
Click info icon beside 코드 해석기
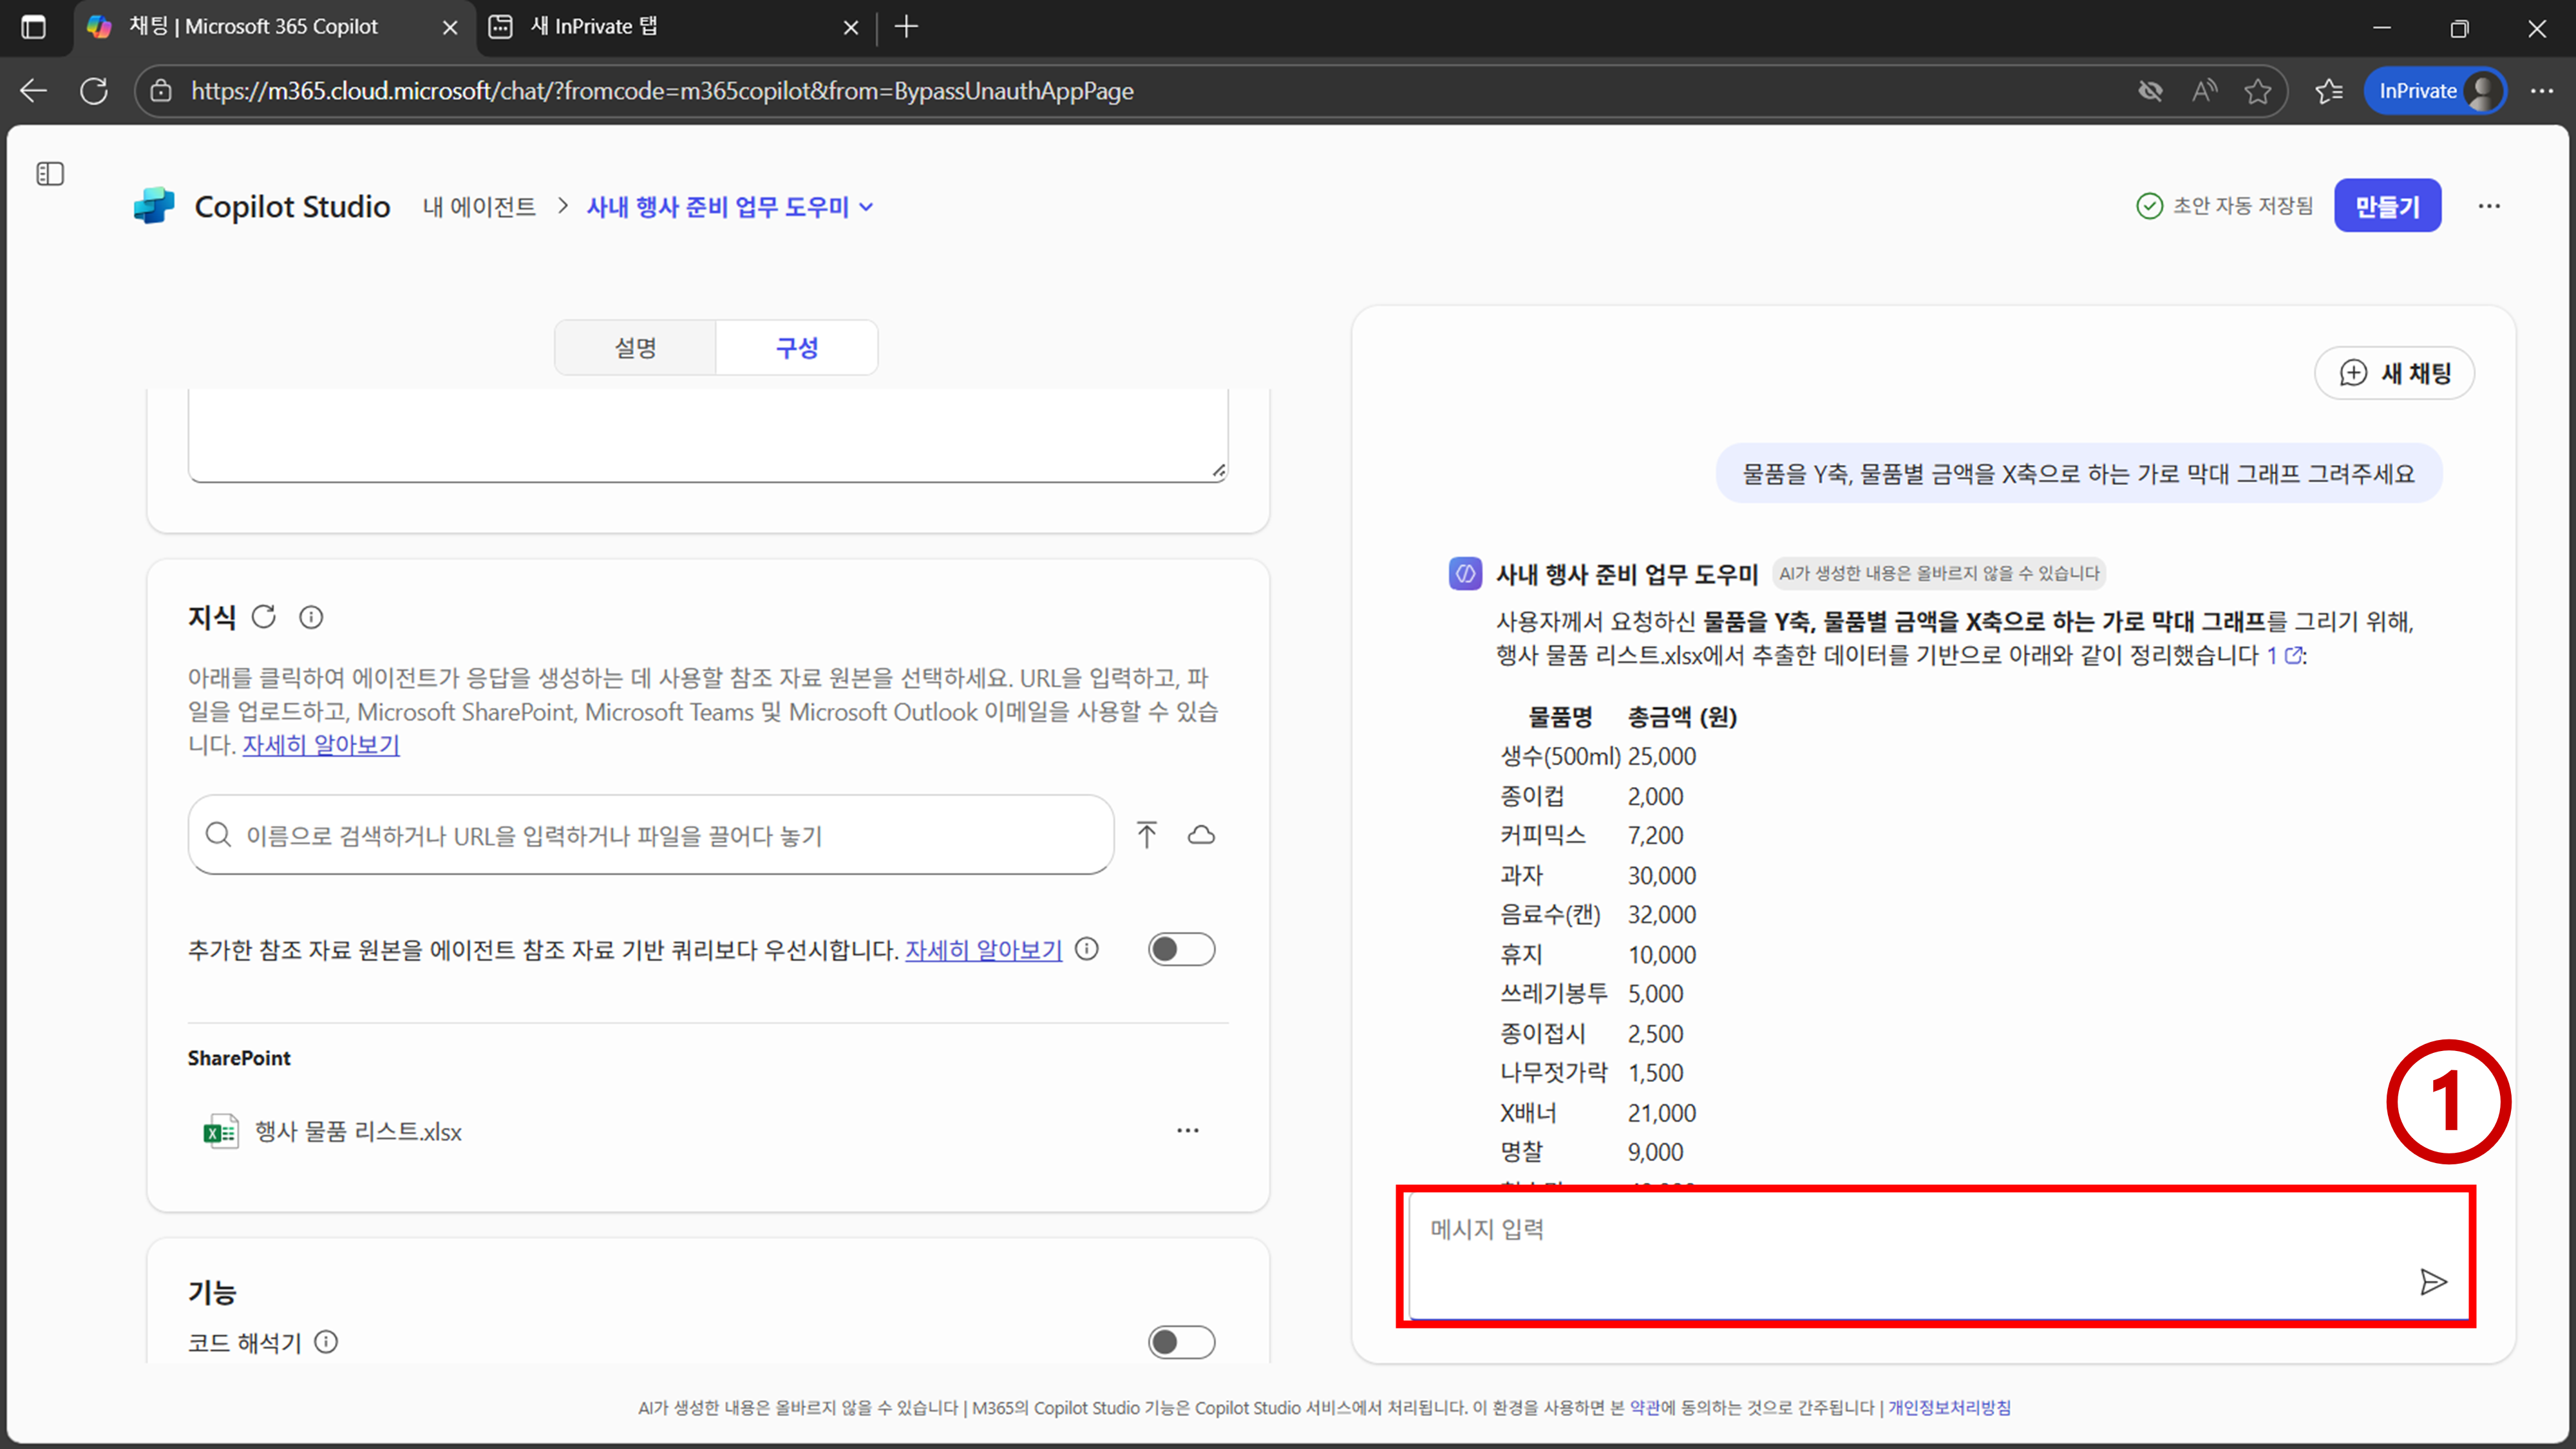(326, 1342)
